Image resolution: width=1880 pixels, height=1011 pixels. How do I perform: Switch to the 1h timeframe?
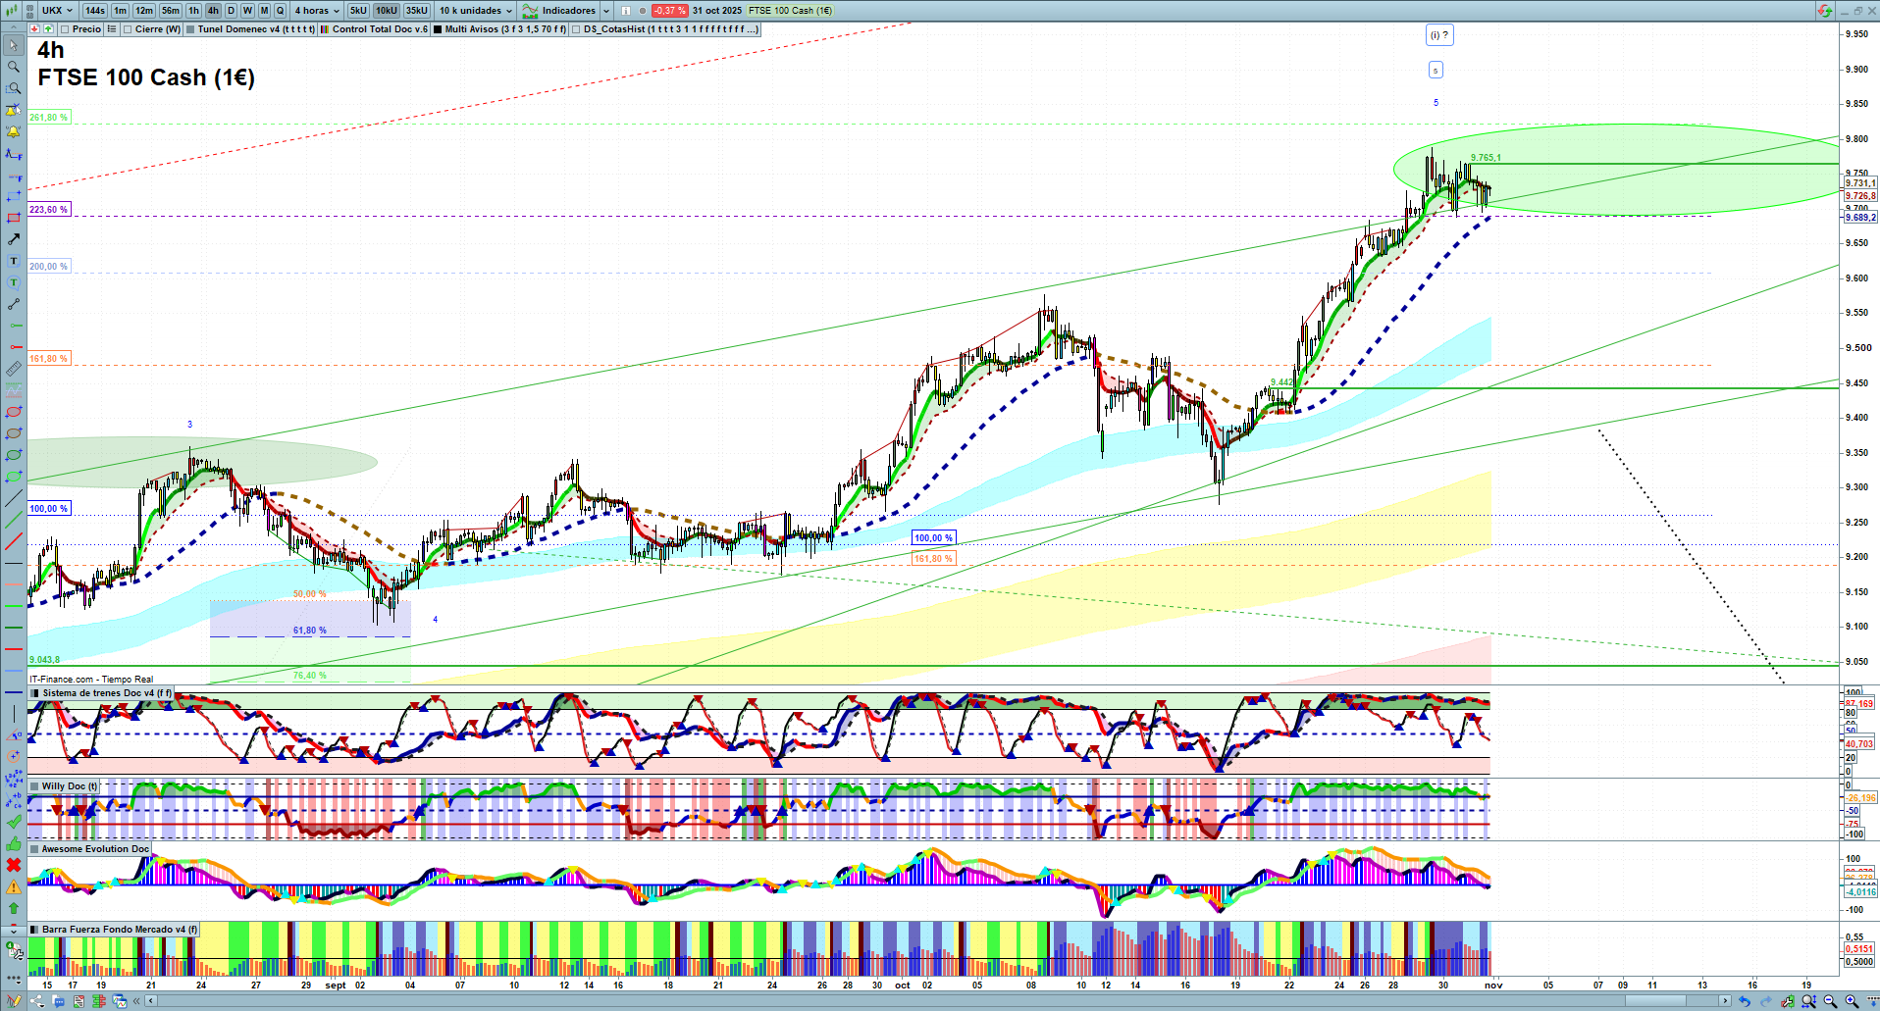194,11
